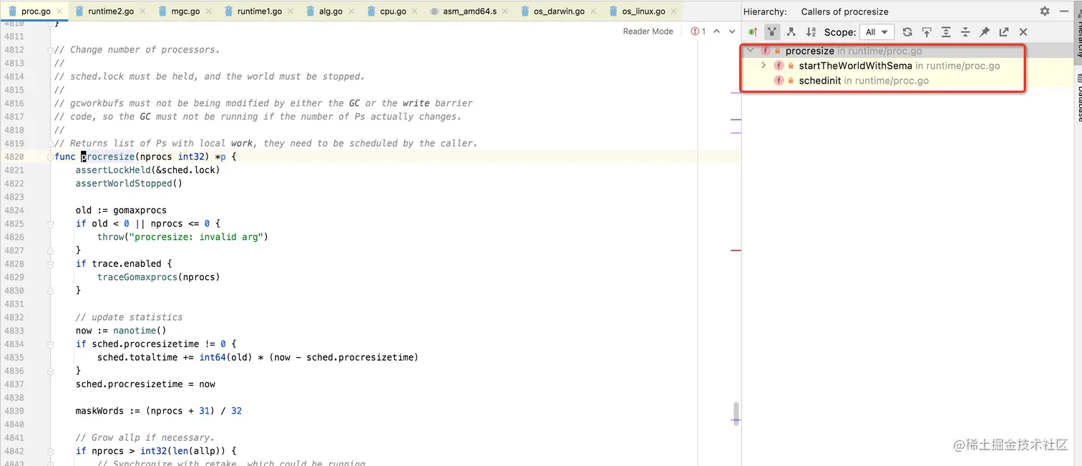Refresh the call hierarchy
The width and height of the screenshot is (1082, 466).
pos(907,32)
